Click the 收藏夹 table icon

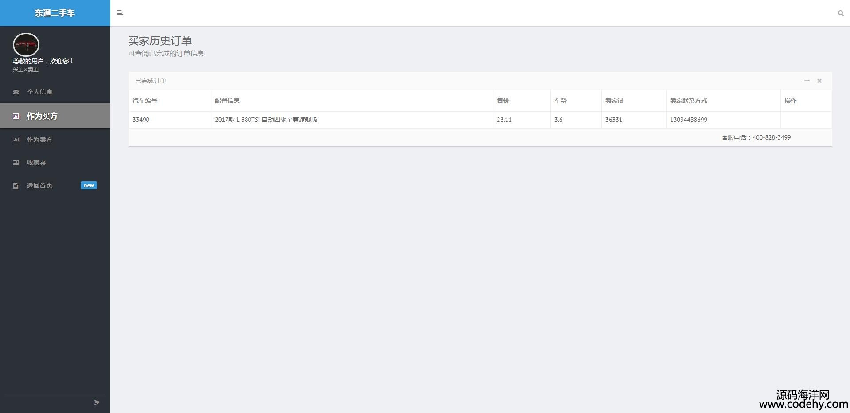click(16, 163)
